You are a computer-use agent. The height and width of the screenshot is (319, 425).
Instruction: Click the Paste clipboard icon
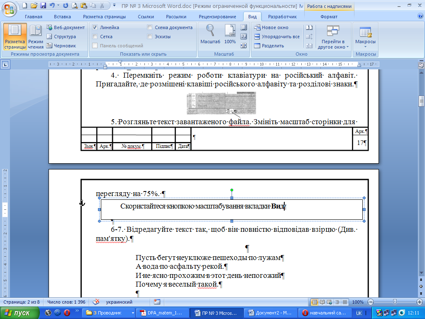pyautogui.click(x=84, y=5)
